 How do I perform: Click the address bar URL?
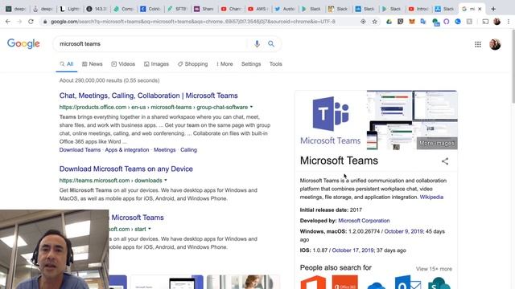click(x=193, y=22)
